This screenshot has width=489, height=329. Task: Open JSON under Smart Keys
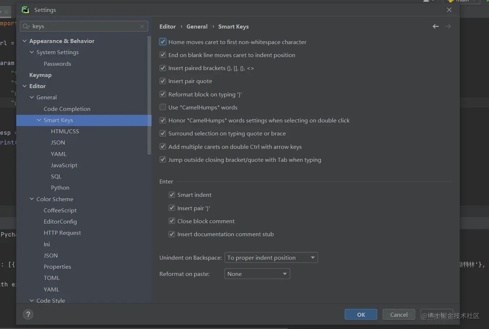pos(58,142)
